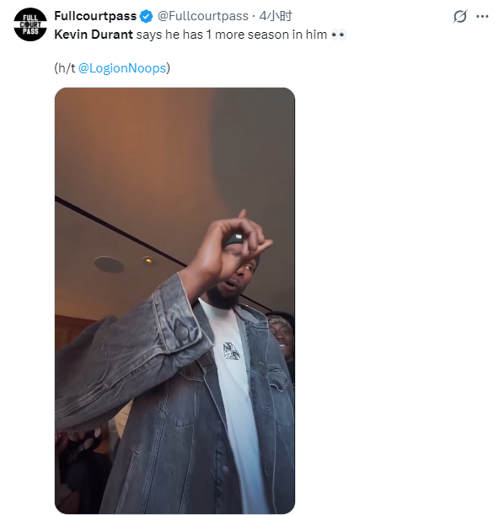Image resolution: width=499 pixels, height=515 pixels.
Task: Click the white T-shirt graphic in video
Action: (x=231, y=351)
